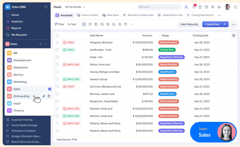Screen dimensions: 240x147
Task: Open the mailbox icon in top bar
Action: click(x=206, y=7)
